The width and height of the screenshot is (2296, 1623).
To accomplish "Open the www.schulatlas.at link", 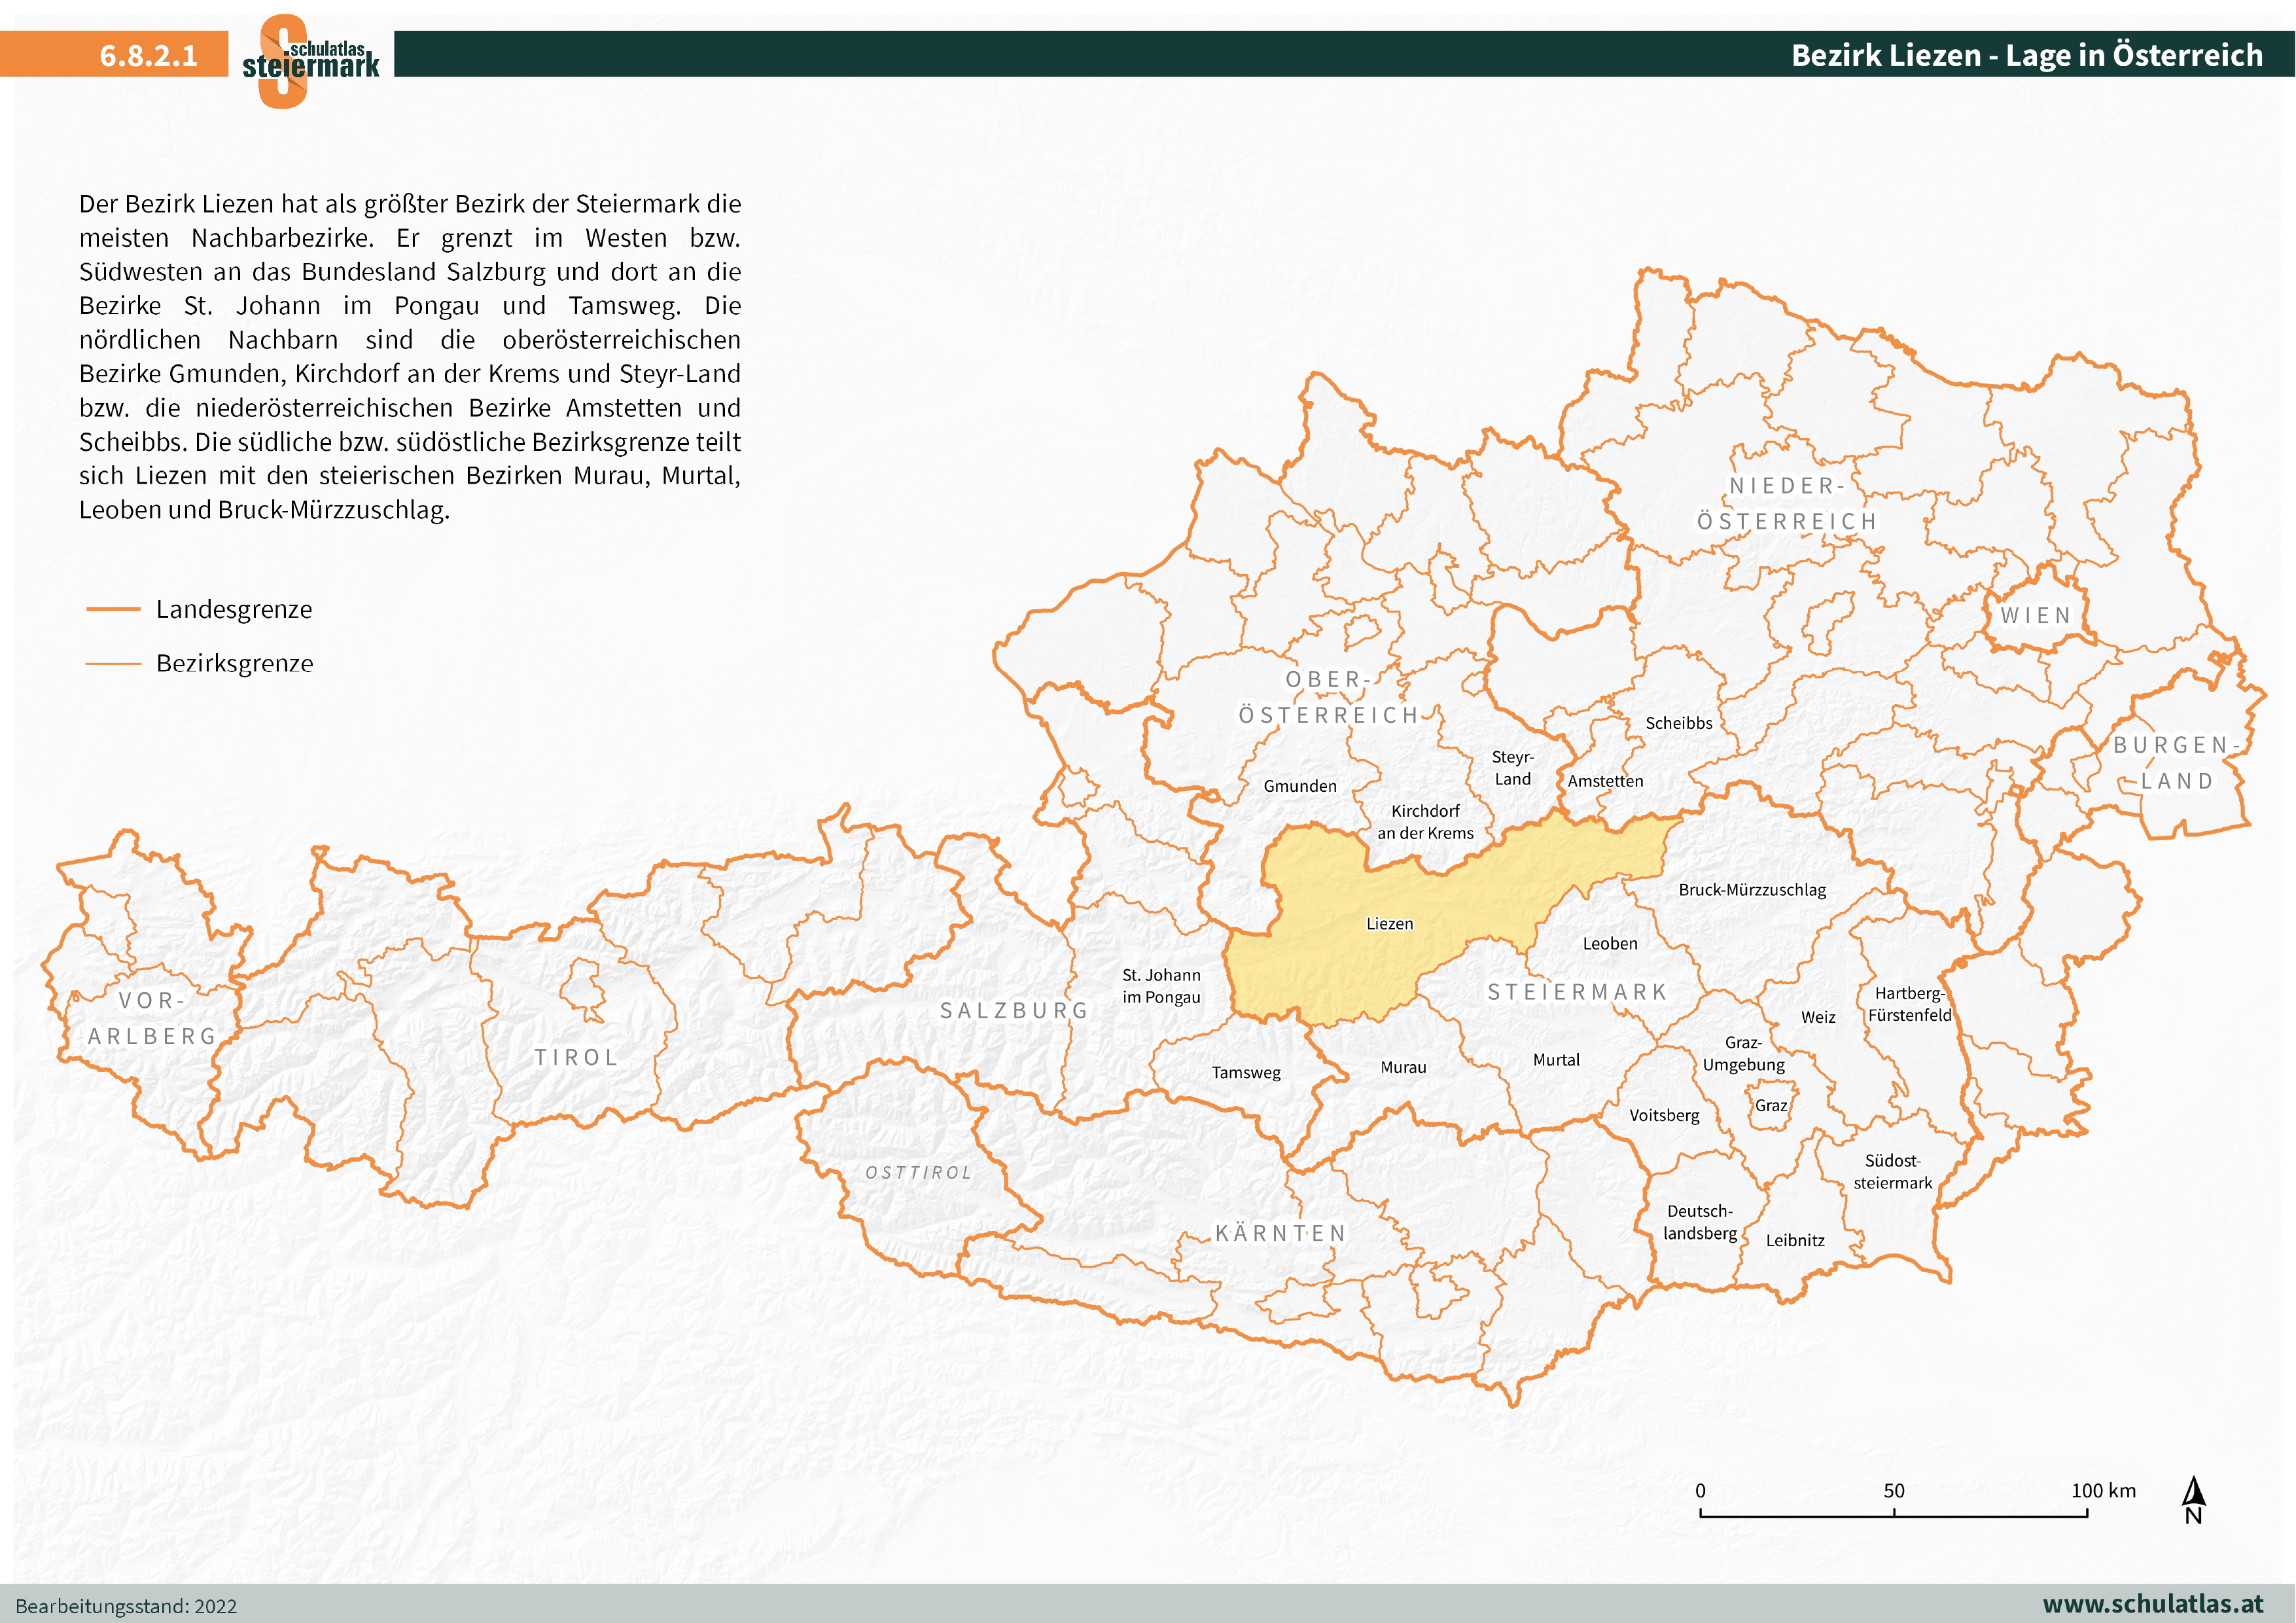I will pyautogui.click(x=2152, y=1604).
